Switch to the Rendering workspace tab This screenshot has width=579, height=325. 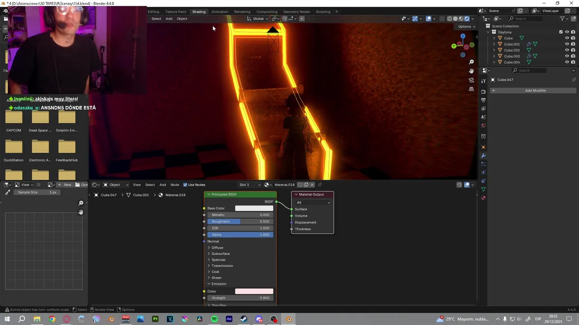[x=242, y=12]
